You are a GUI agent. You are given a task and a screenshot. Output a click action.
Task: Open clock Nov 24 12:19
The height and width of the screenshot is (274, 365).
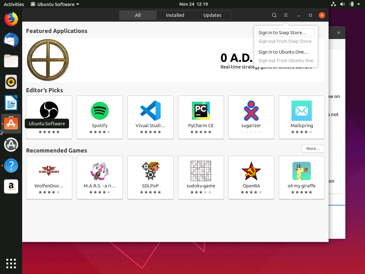(x=194, y=4)
